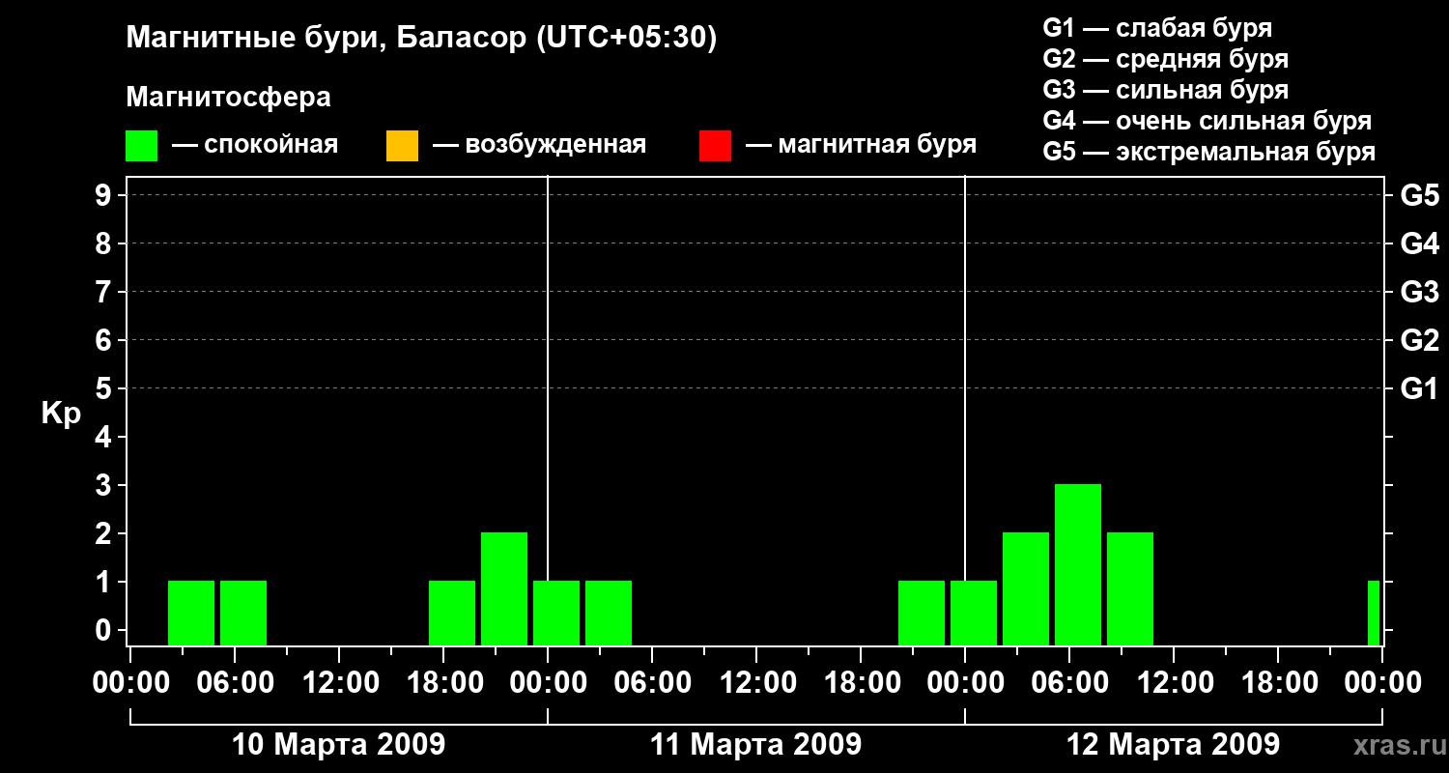This screenshot has width=1449, height=773.
Task: Click the G5 label on right axis
Action: coord(1419,195)
